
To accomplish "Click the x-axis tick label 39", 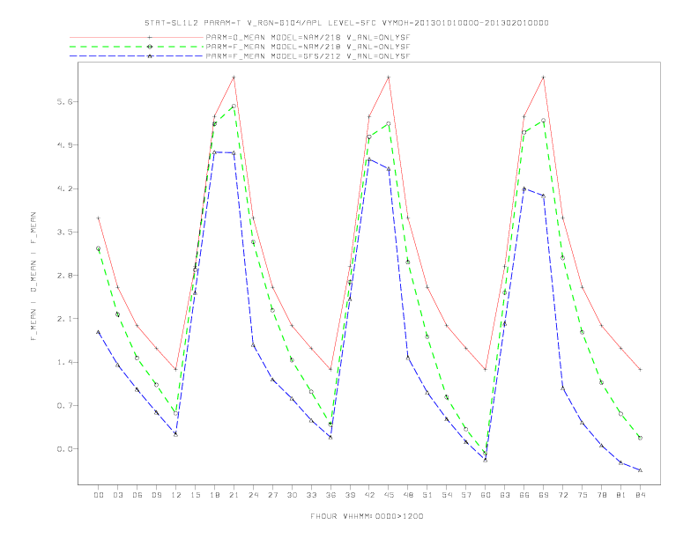I will [x=350, y=495].
